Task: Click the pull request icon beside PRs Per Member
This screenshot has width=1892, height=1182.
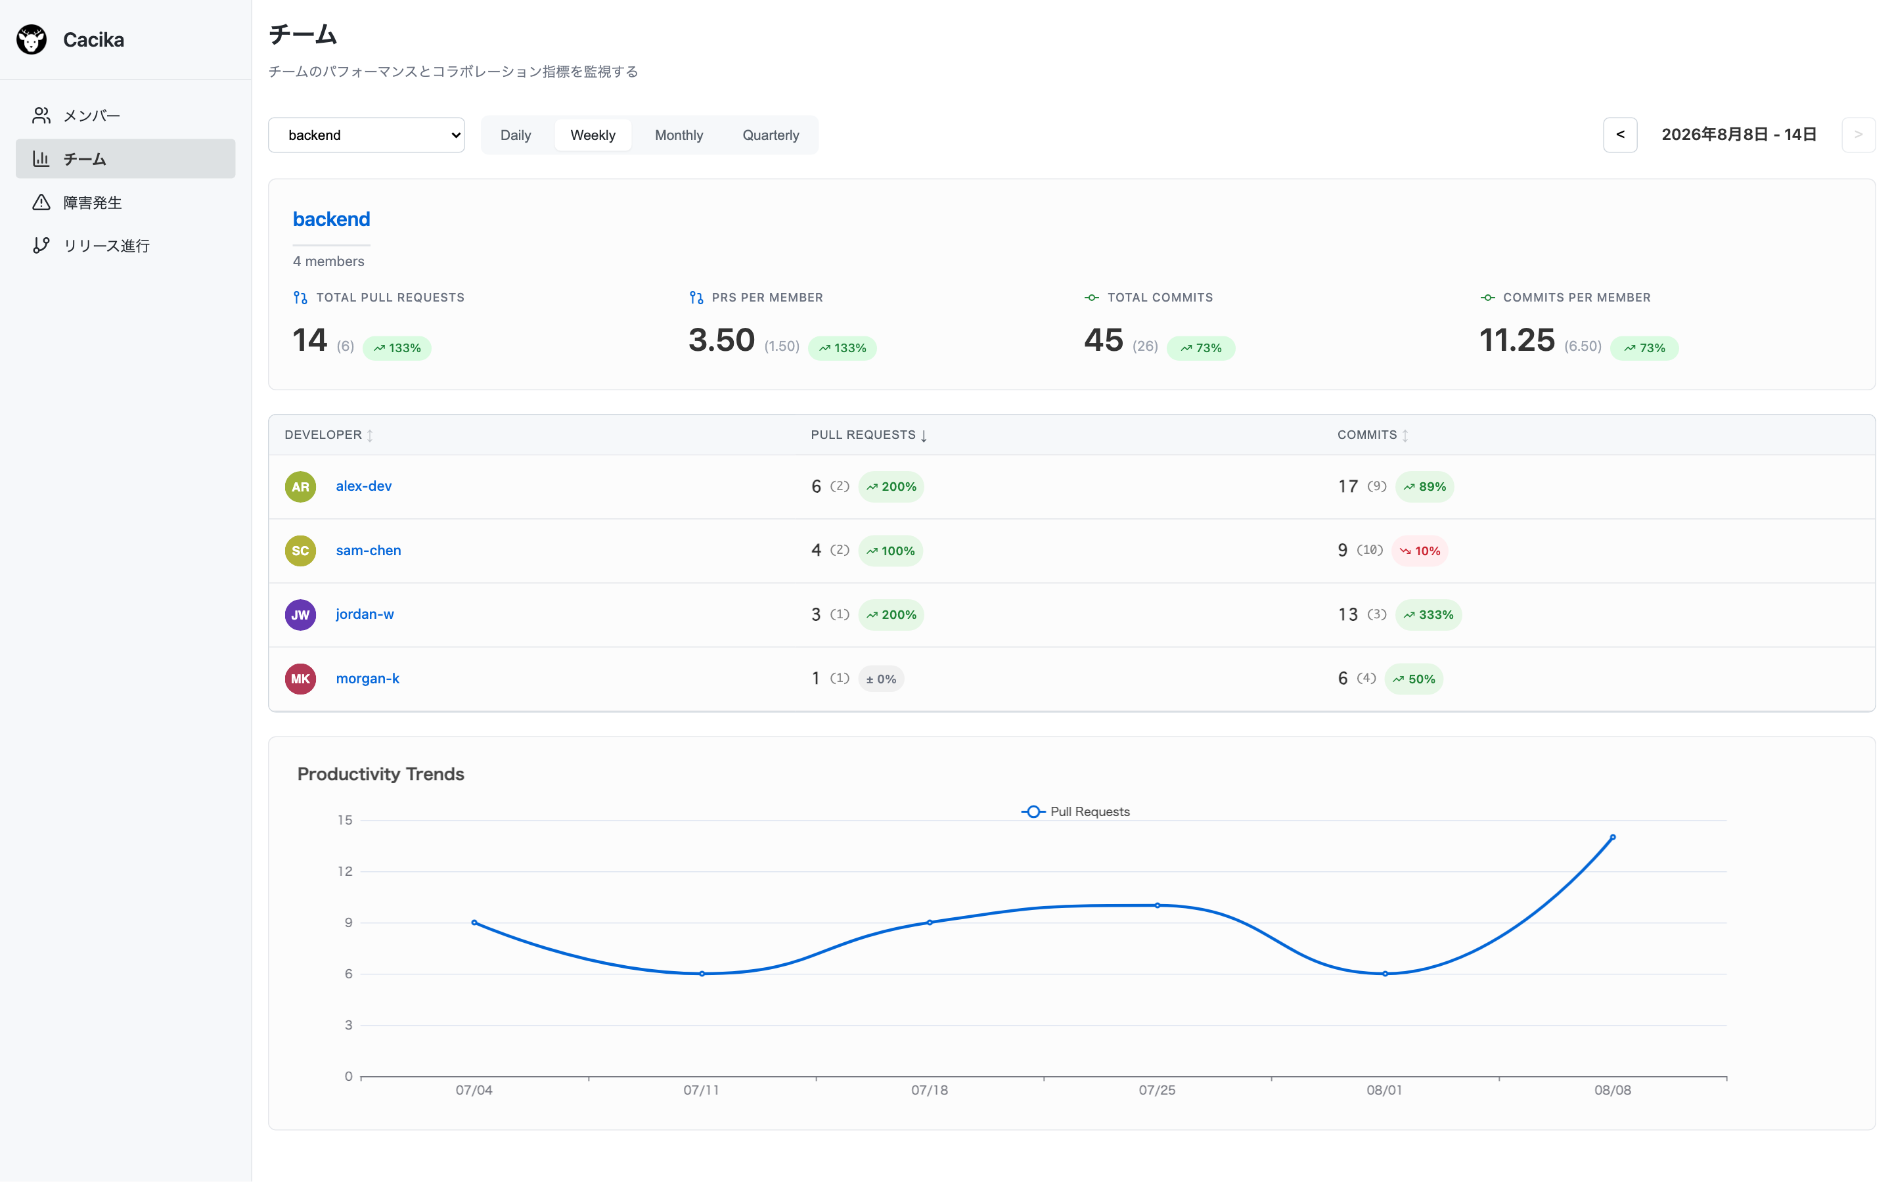Action: click(696, 298)
